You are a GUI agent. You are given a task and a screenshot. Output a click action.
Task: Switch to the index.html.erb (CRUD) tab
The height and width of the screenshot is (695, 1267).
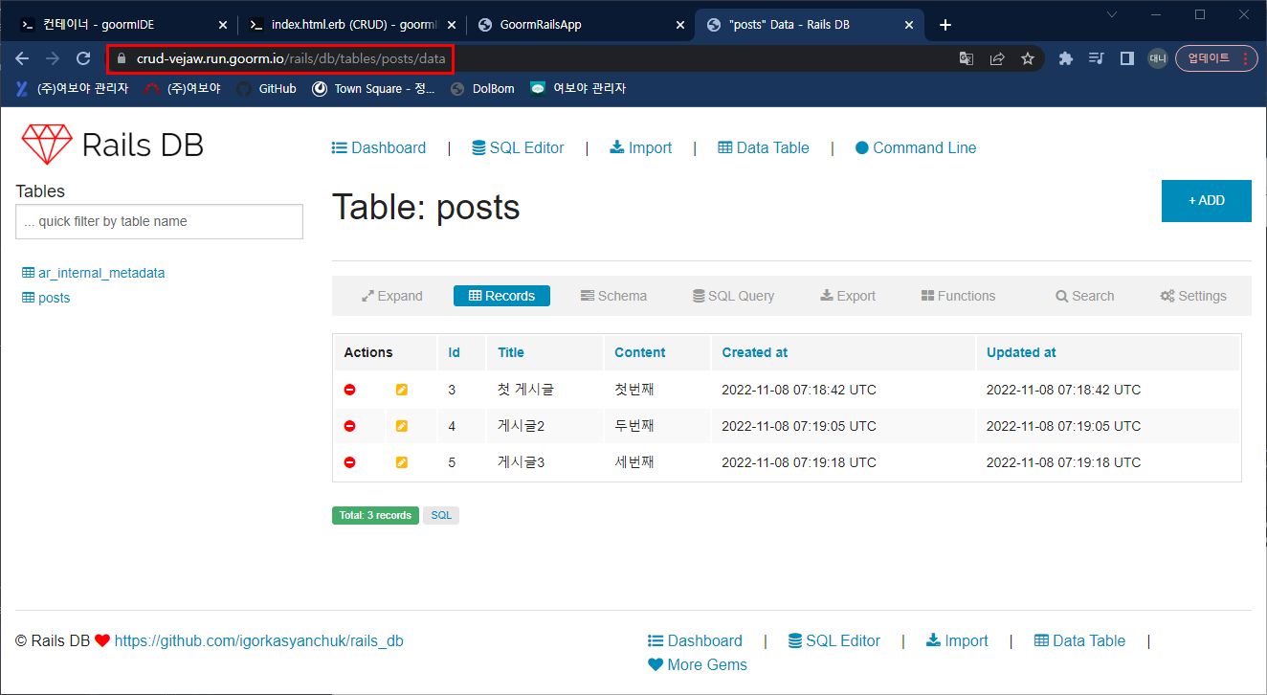pos(352,25)
